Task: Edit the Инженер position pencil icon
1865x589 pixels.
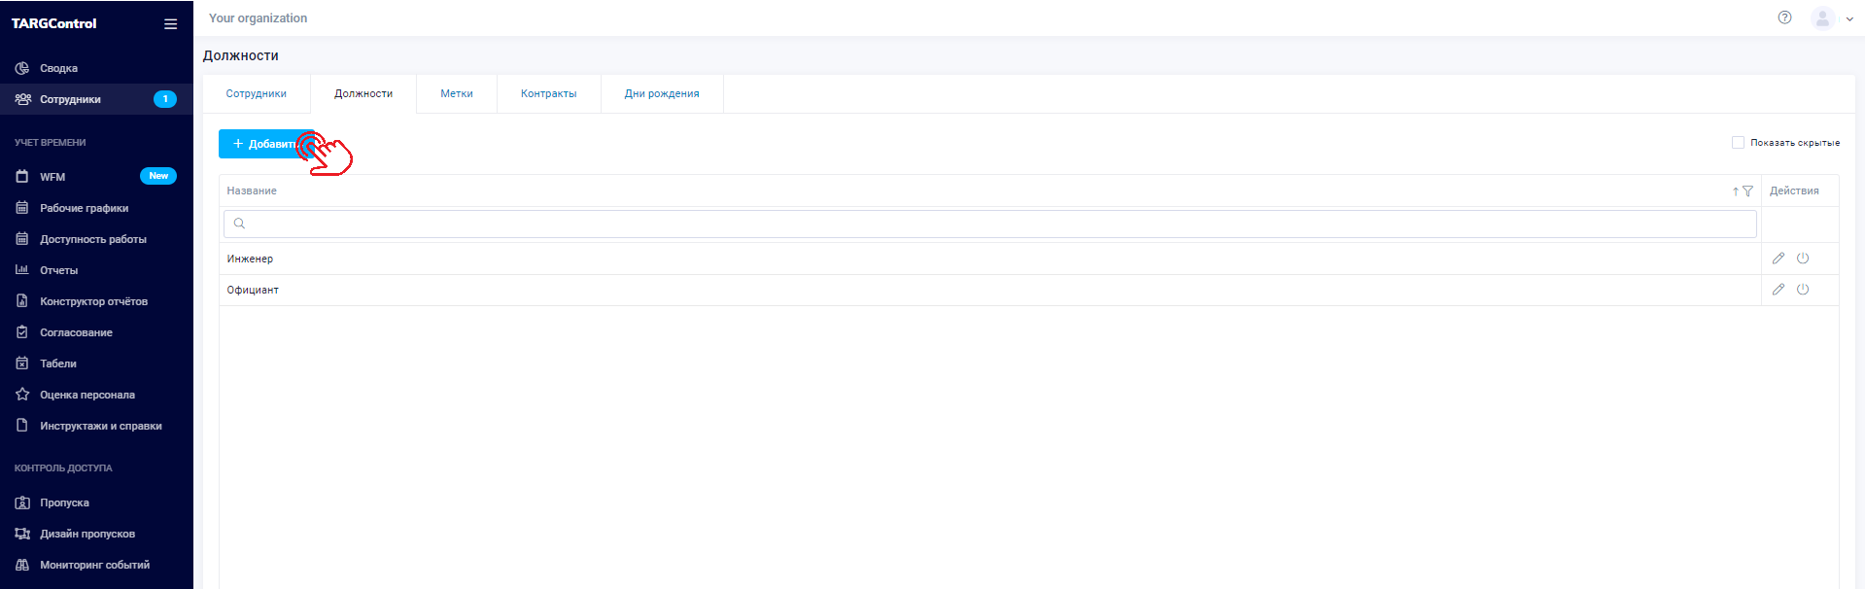Action: [x=1779, y=259]
